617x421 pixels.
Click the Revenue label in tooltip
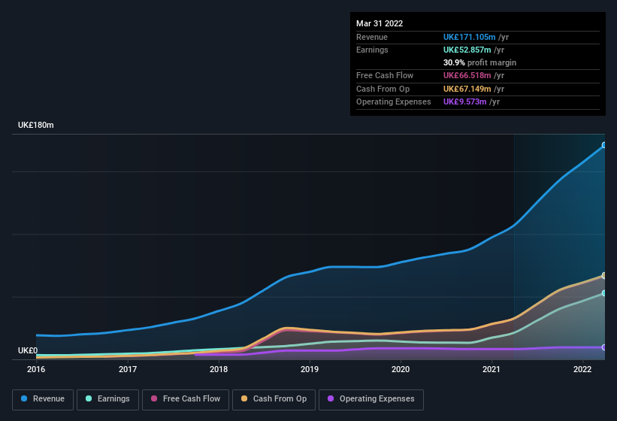(372, 37)
